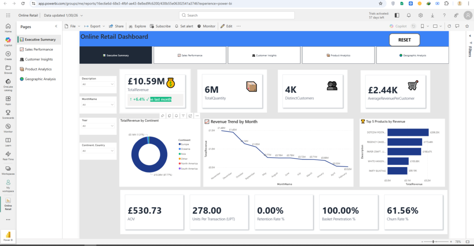Open the comments icon in the toolbar
Image resolution: width=474 pixels, height=246 pixels.
(x=456, y=26)
